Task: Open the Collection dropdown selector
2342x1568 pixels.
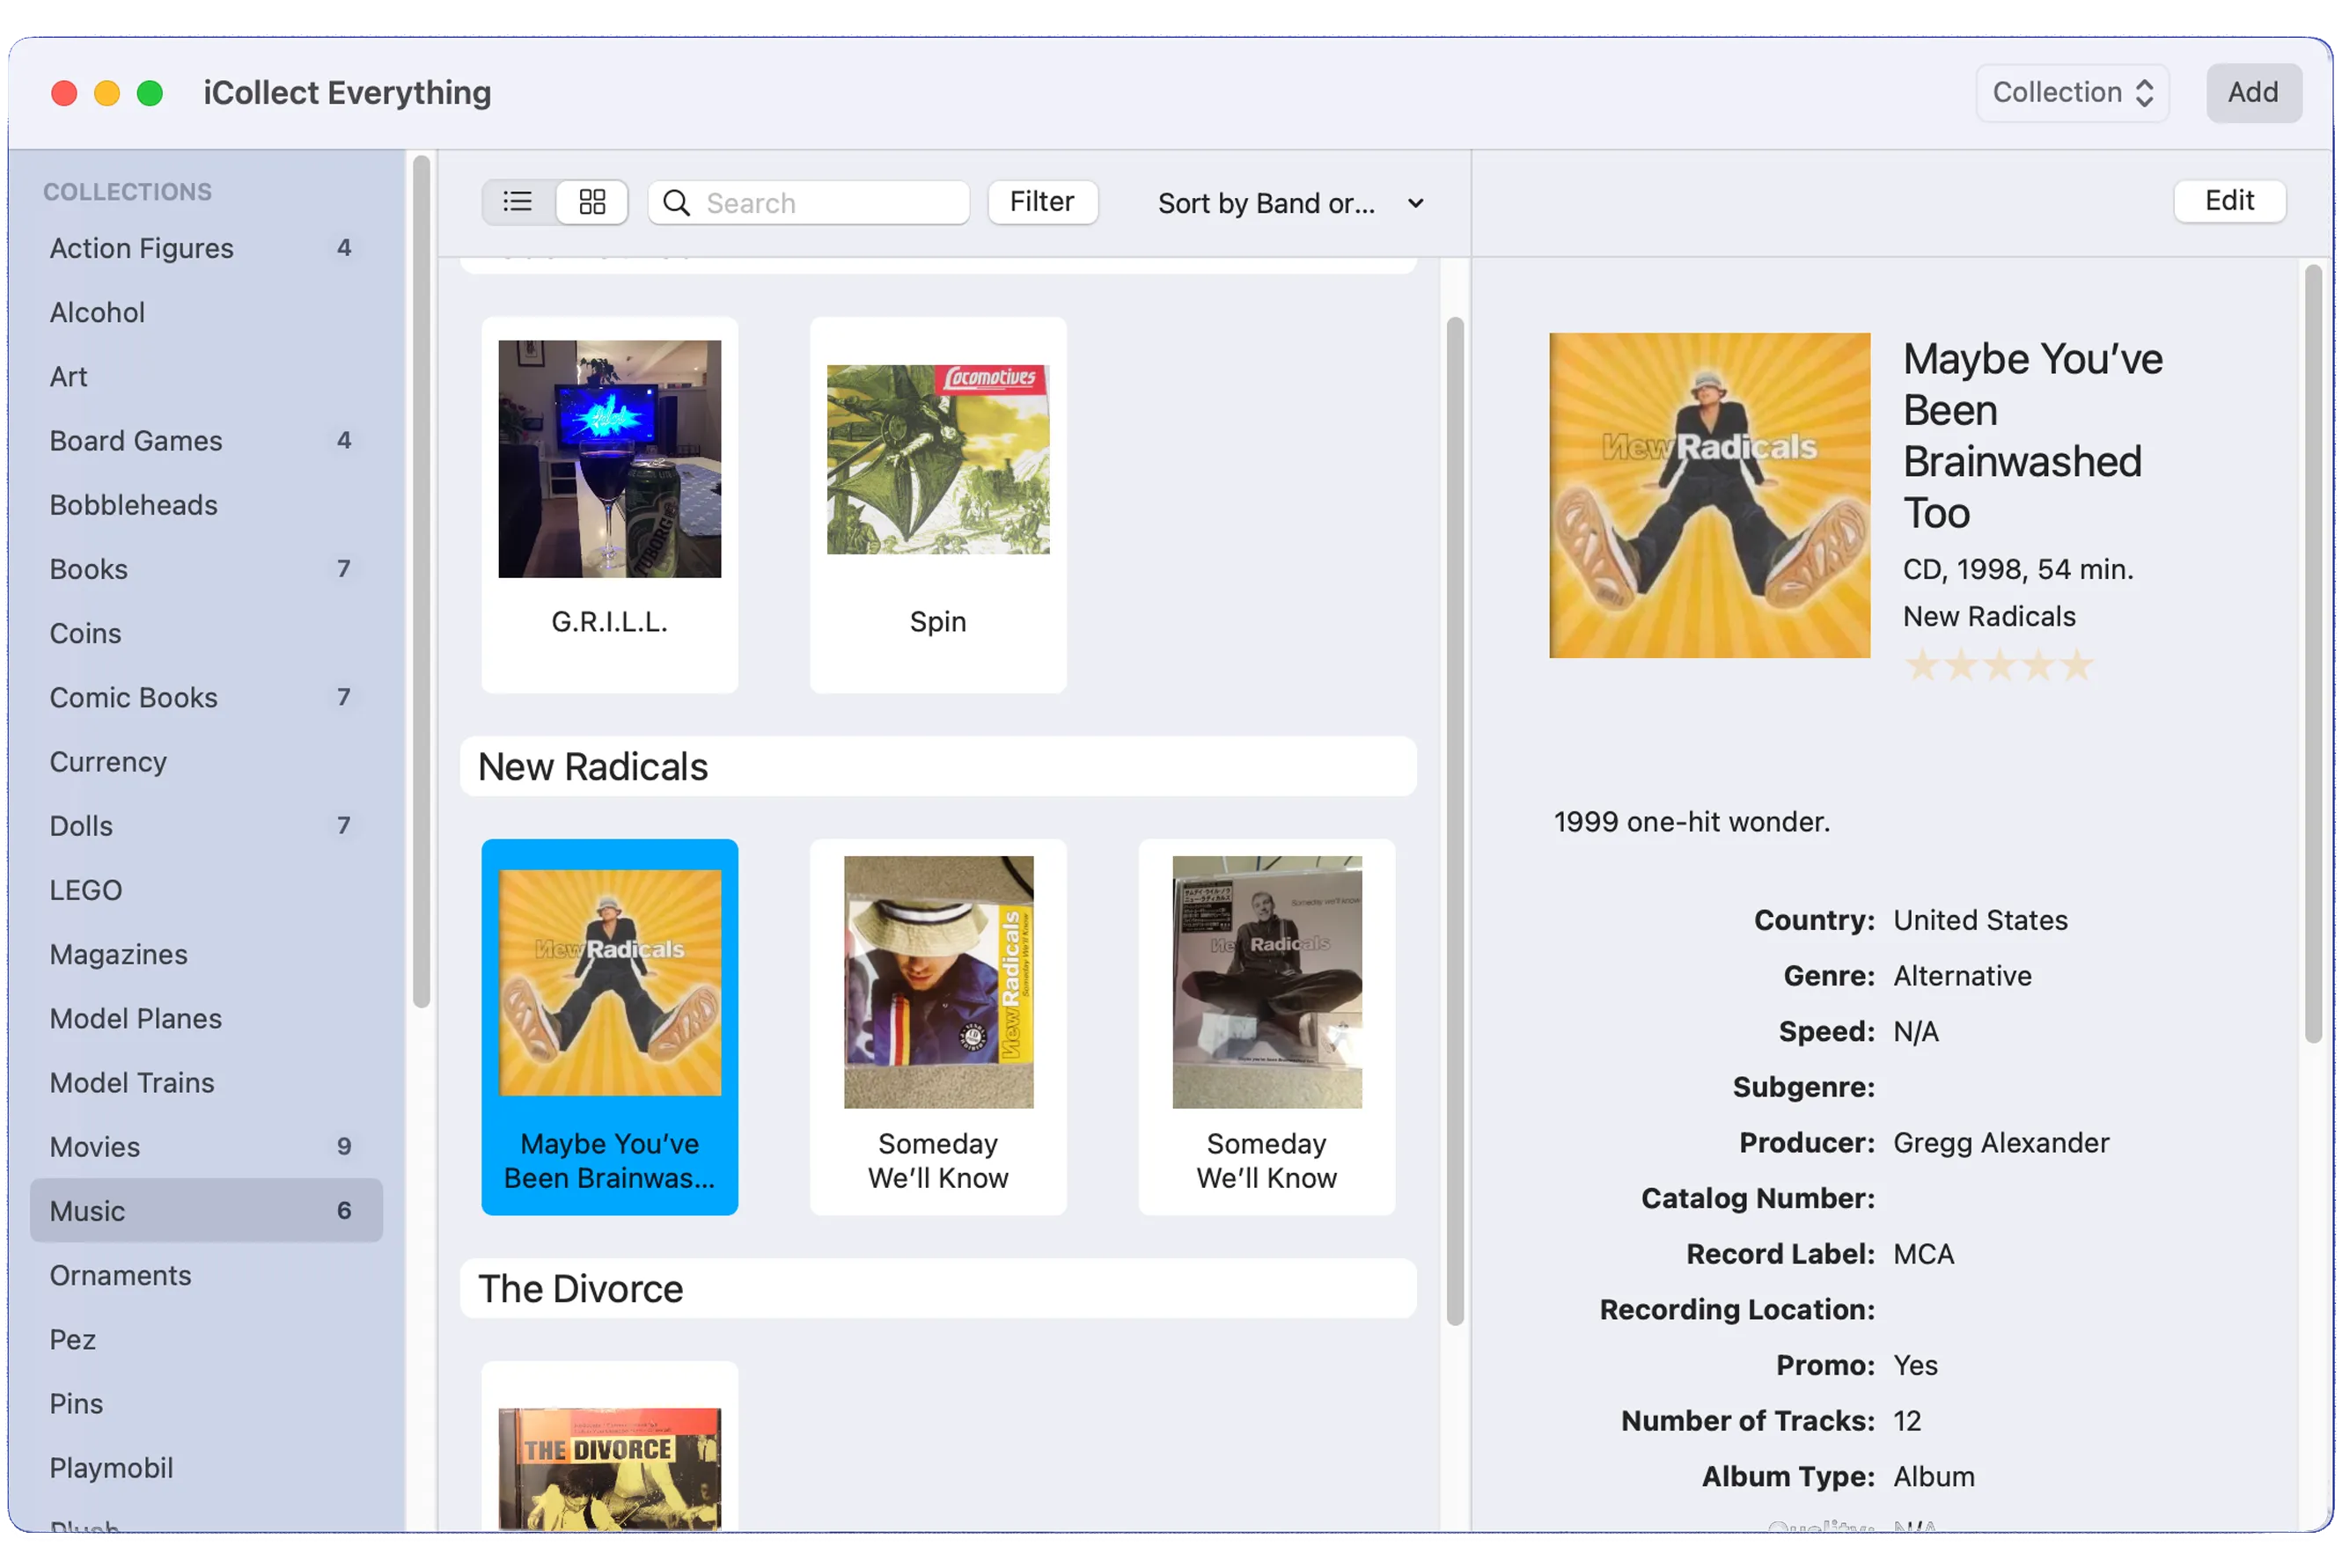Action: [2071, 93]
